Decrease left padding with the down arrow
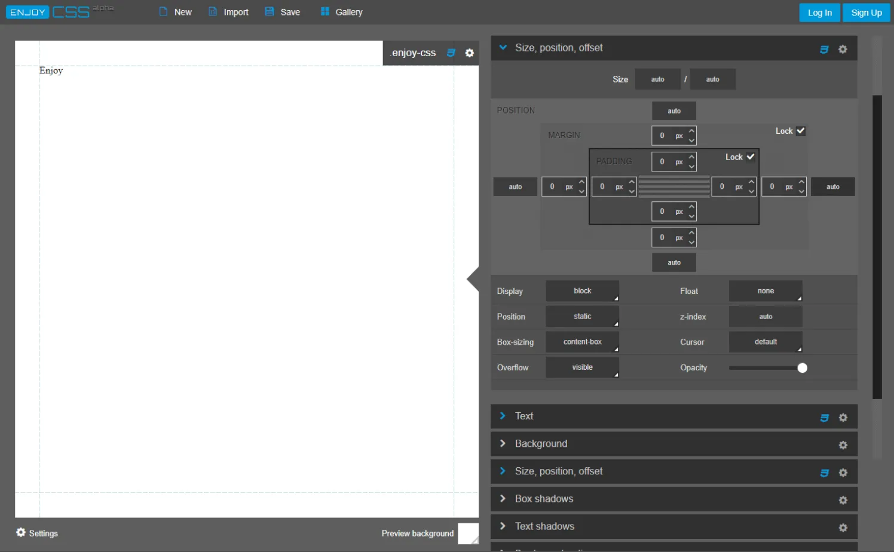Screen dimensions: 894x552 632,191
